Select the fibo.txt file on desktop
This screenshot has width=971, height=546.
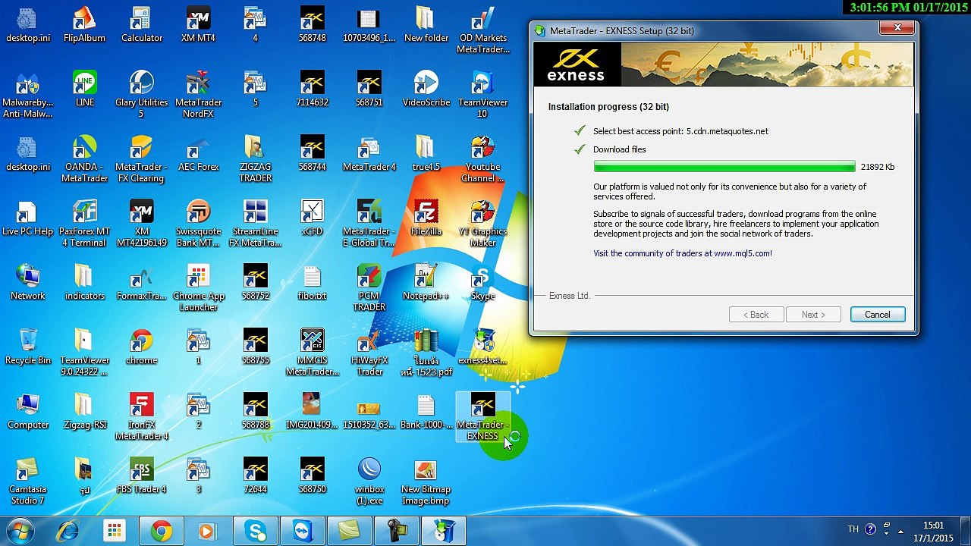tap(312, 282)
